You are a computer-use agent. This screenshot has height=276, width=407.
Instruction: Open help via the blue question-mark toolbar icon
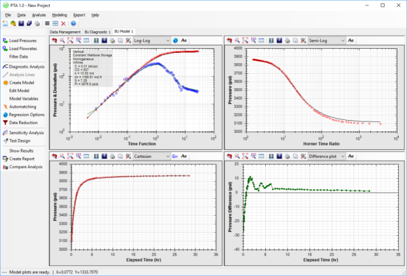(73, 23)
